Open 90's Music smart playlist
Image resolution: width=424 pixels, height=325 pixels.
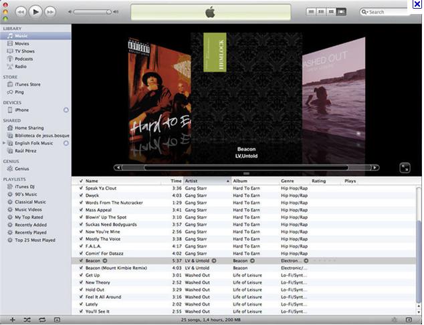pyautogui.click(x=25, y=194)
